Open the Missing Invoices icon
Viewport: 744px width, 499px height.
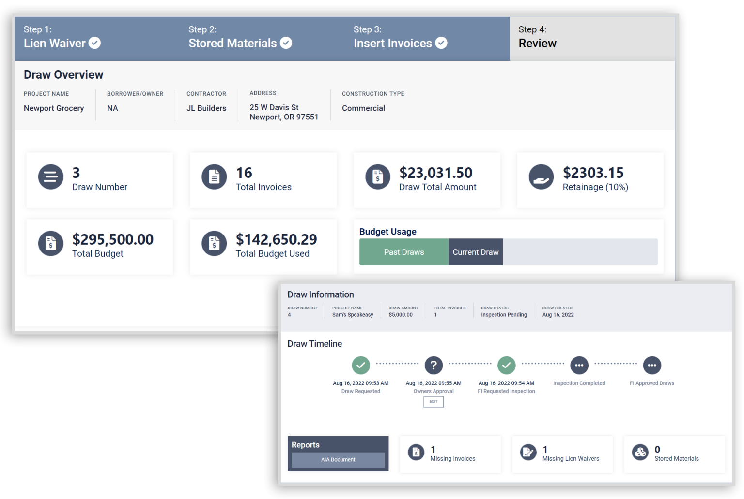417,452
